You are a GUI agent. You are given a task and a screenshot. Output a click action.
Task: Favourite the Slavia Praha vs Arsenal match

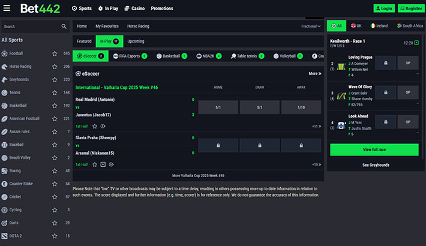click(x=95, y=164)
